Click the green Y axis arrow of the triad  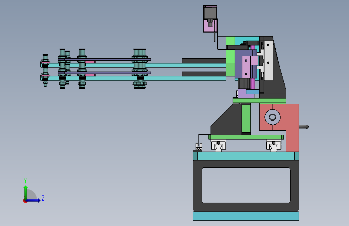coord(26,192)
